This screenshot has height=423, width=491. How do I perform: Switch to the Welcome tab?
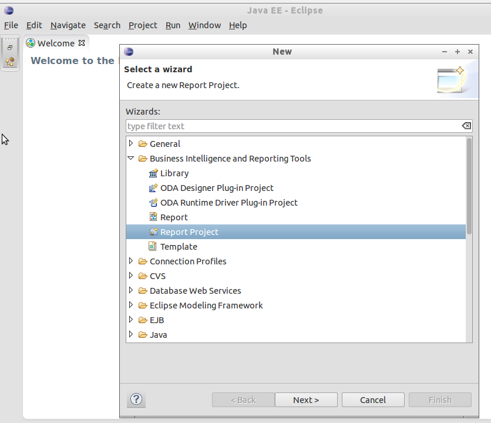pos(55,43)
